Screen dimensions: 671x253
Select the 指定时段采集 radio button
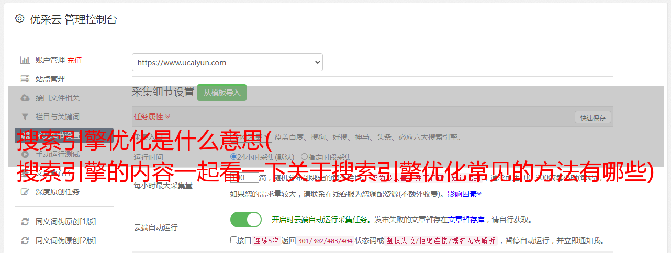pyautogui.click(x=304, y=157)
